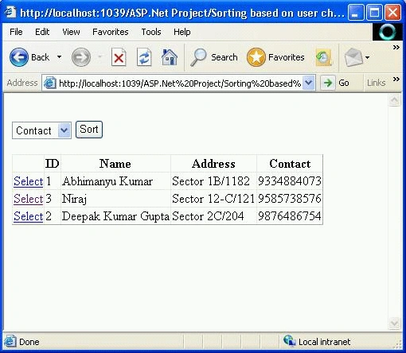Click the Refresh page icon

click(144, 57)
